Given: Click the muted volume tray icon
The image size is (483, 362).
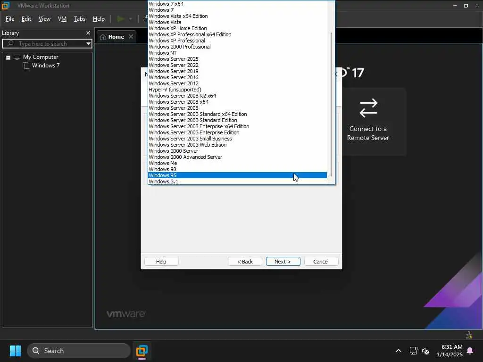Looking at the screenshot, I should coord(425,351).
